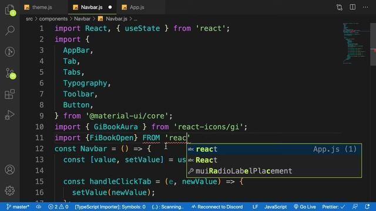The width and height of the screenshot is (376, 211).
Task: Click the 'FiBookOpen' text on line 11
Action: (112, 138)
